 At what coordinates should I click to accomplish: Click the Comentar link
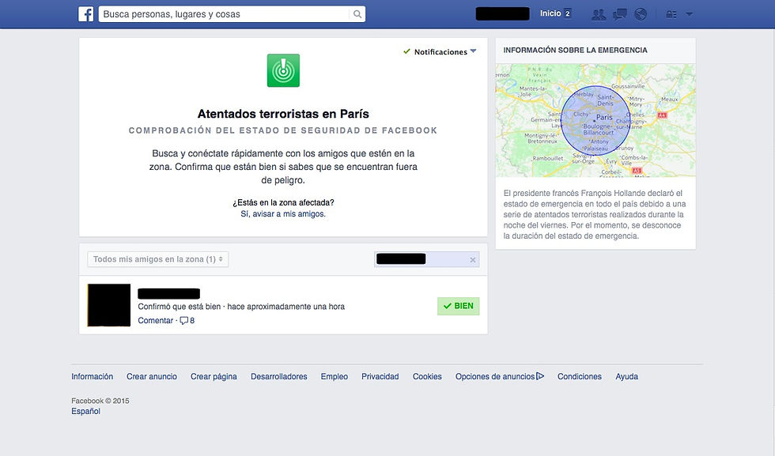pos(155,321)
